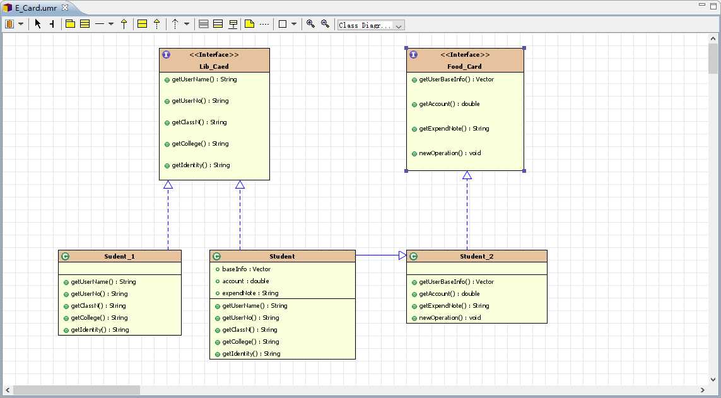Zoom out of the diagram
Viewport: 721px width, 398px height.
(x=325, y=24)
